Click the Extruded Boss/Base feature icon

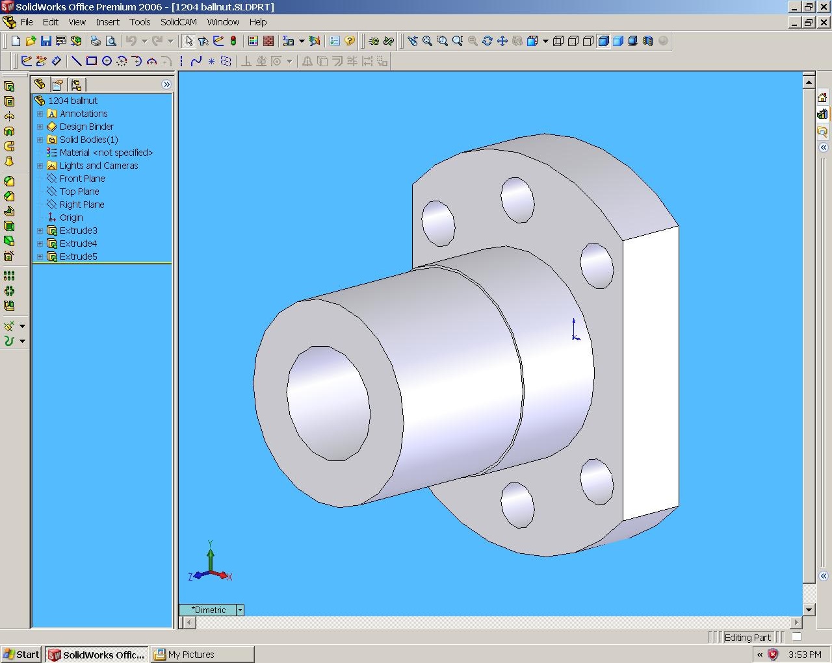click(x=9, y=86)
